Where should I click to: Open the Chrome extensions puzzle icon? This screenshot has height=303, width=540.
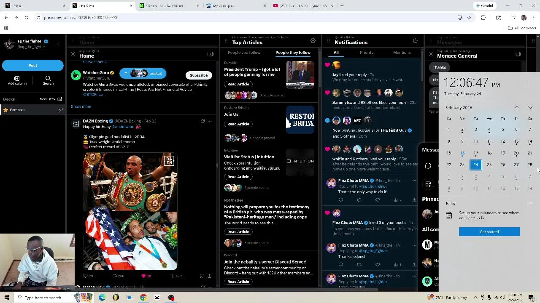[483, 18]
